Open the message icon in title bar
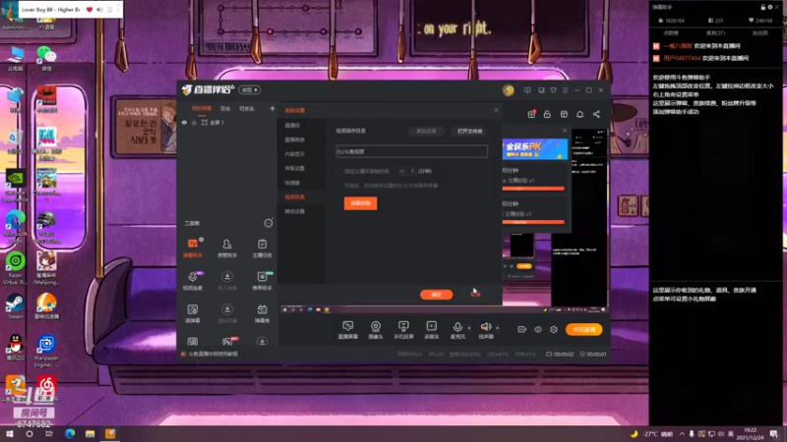This screenshot has height=442, width=787. pyautogui.click(x=527, y=90)
